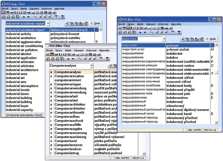This screenshot has width=223, height=161.
Task: Open Hledat menu in Ang.->Čes window
Action: tap(23, 9)
